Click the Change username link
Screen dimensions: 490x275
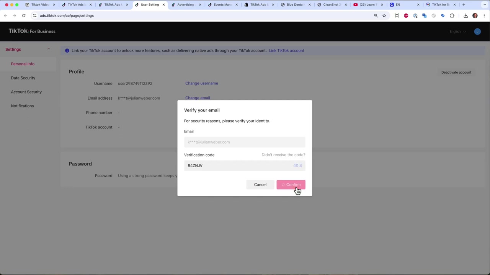(x=202, y=83)
